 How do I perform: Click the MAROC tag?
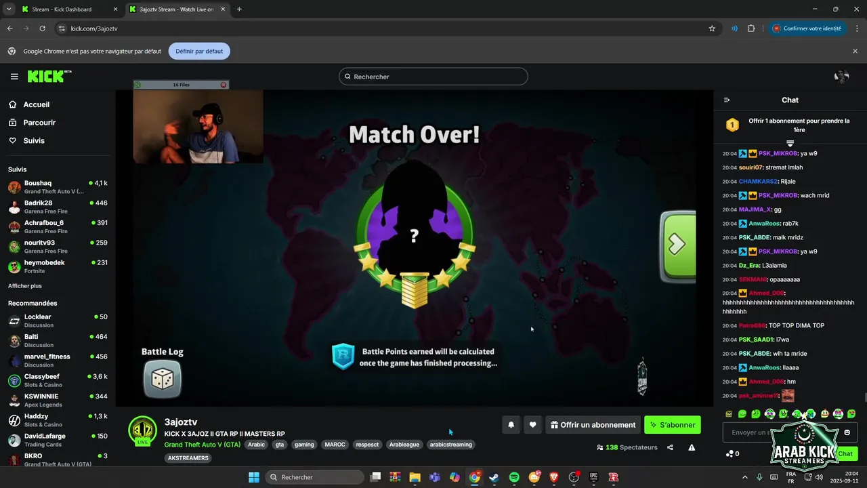pyautogui.click(x=335, y=445)
